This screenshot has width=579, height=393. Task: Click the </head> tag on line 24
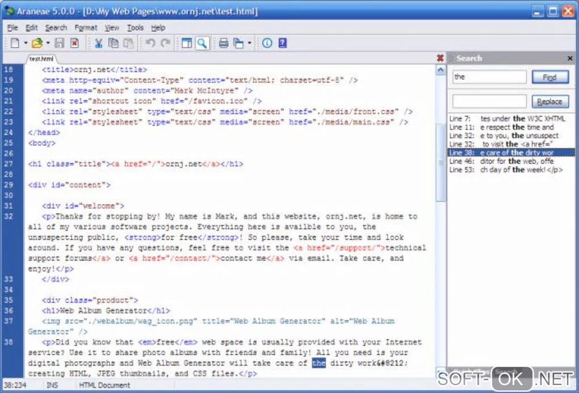(44, 132)
